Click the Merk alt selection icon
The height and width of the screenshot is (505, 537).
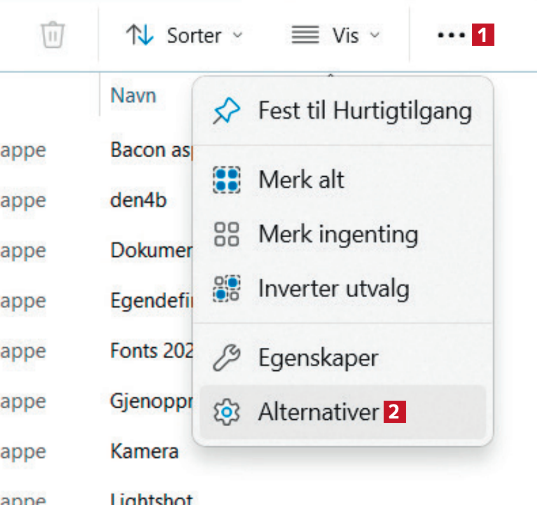(226, 180)
